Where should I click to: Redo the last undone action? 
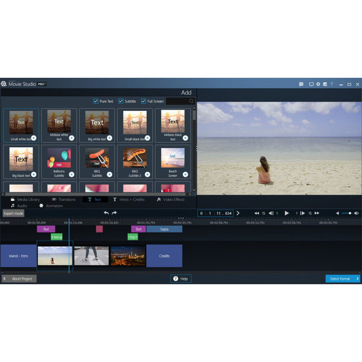pos(114,213)
